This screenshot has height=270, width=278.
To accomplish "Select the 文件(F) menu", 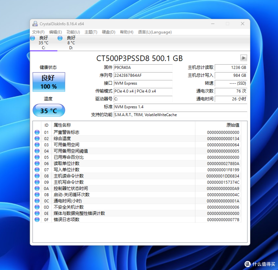I will 38,32.
